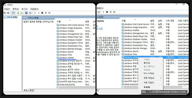Screen dimensions: 192x98
Task: Toggle the action pane icon in left toolbar
Action: pyautogui.click(x=30, y=13)
